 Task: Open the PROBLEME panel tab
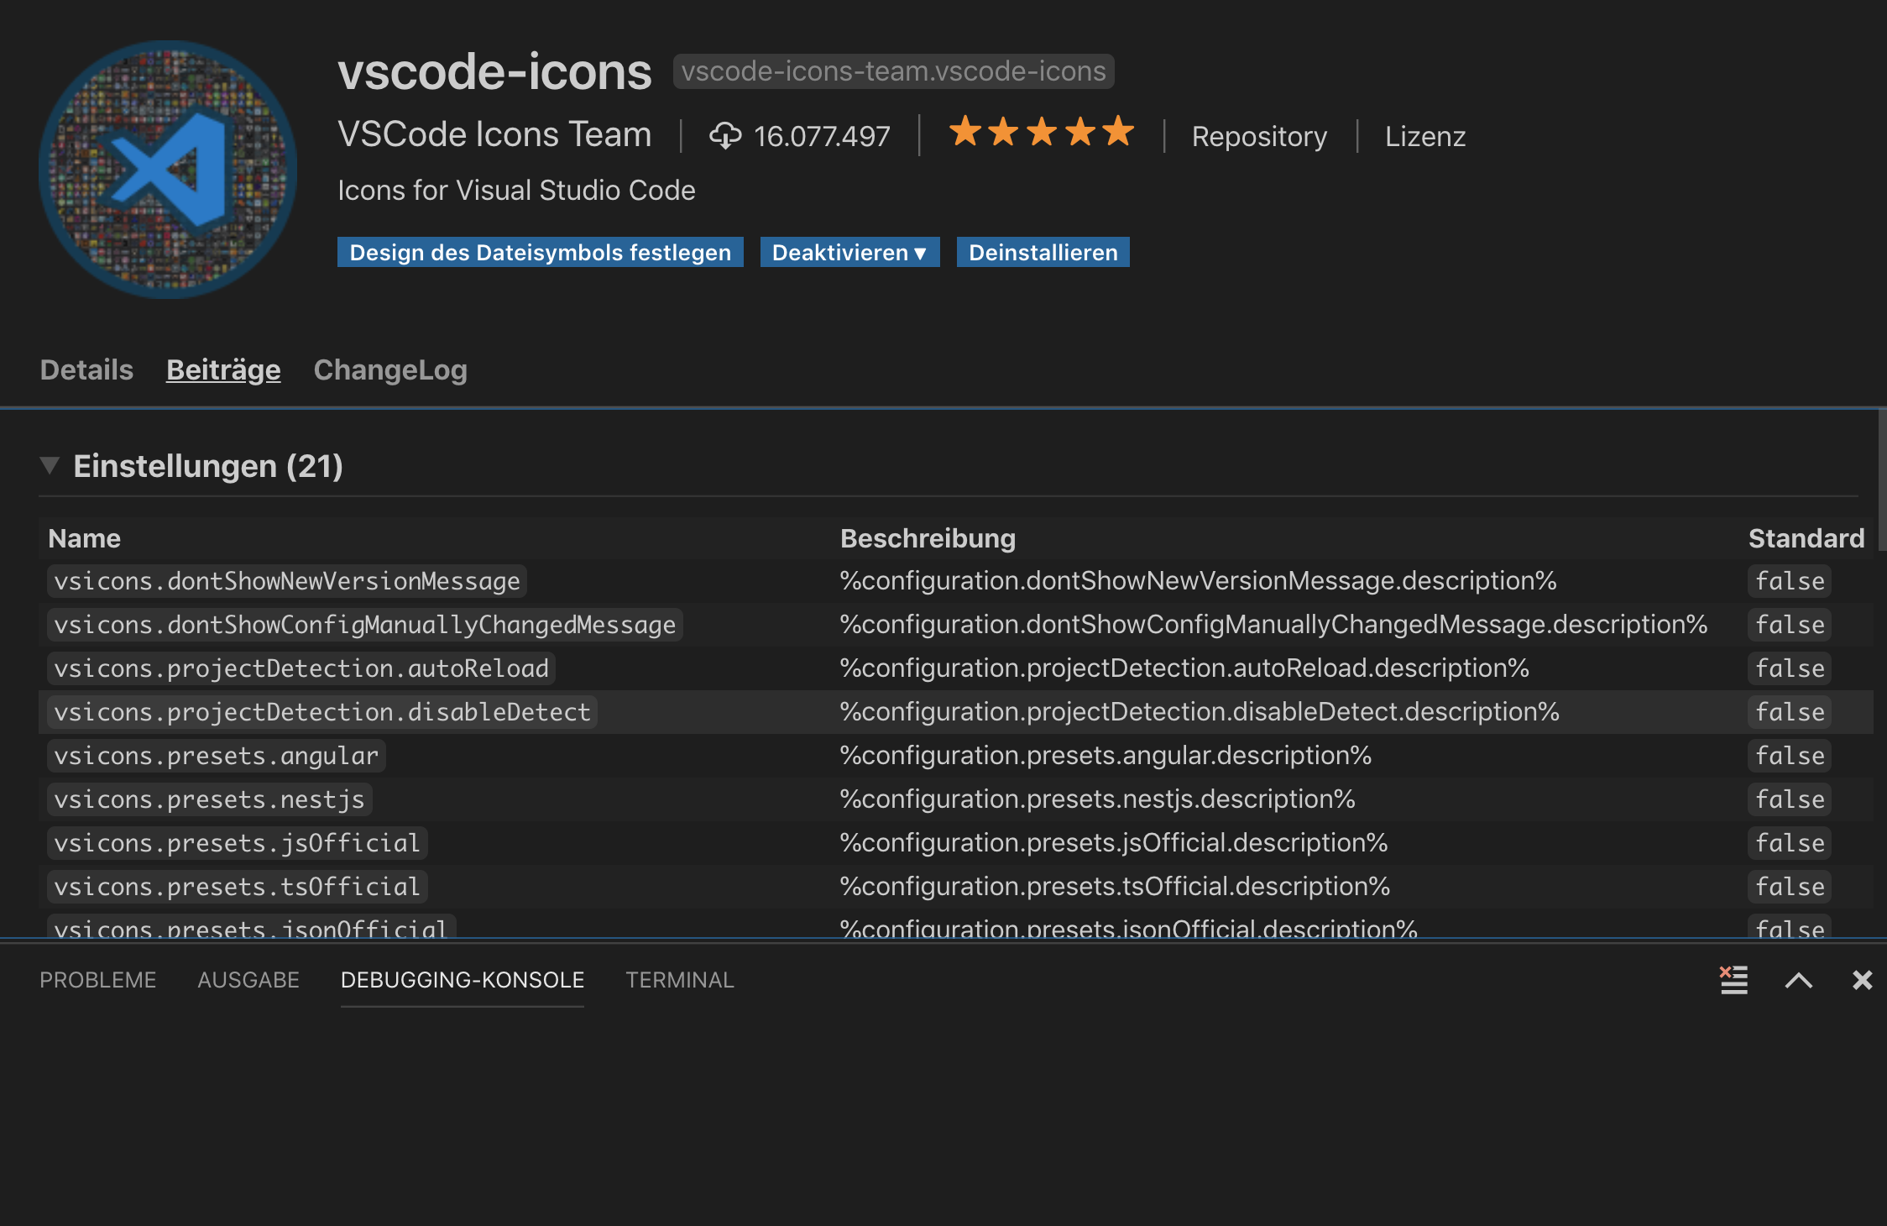[97, 979]
